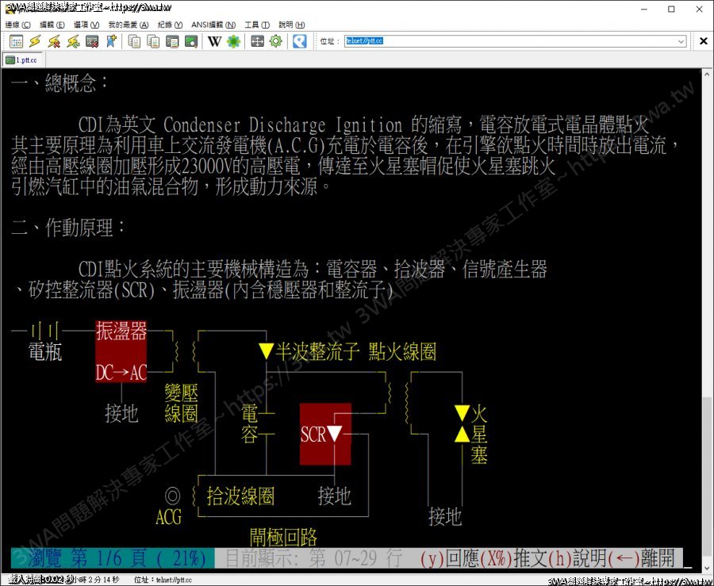
Task: Click the add to favorites star icon
Action: [111, 41]
